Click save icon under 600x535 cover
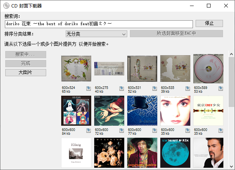The width and height of the screenshot is (235, 170). pyautogui.click(x=187, y=89)
